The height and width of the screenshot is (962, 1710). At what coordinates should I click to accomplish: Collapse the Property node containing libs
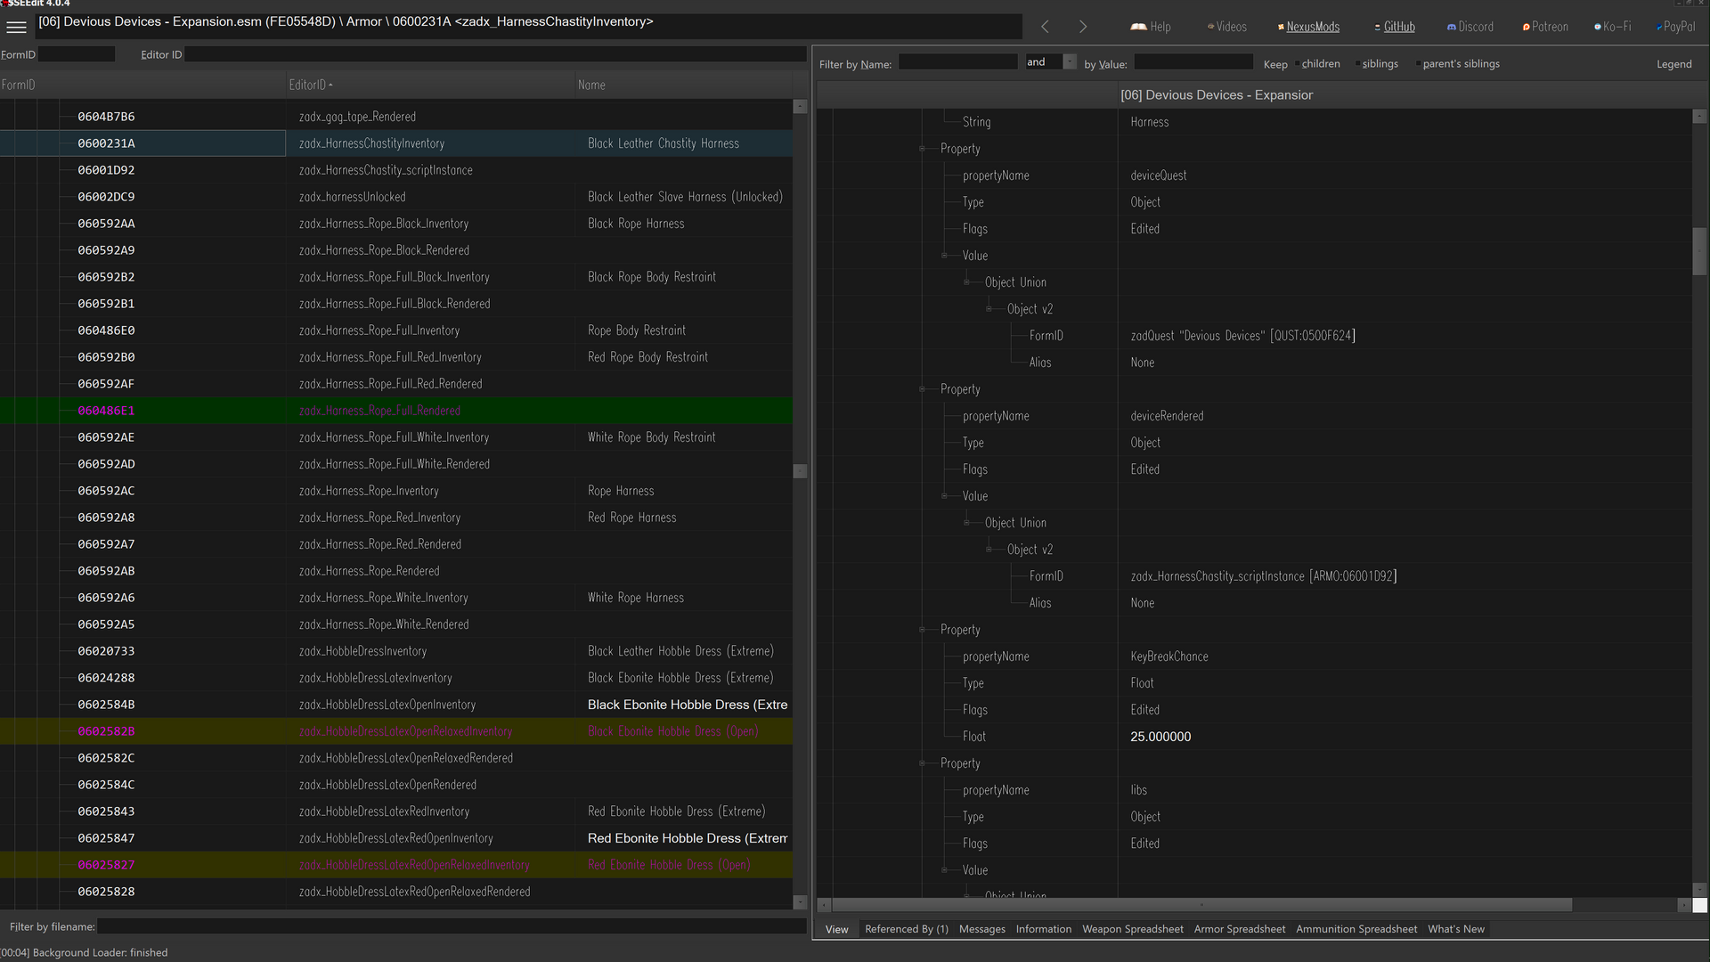[x=922, y=763]
